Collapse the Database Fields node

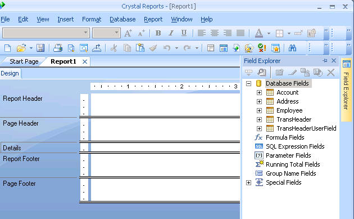coord(248,83)
